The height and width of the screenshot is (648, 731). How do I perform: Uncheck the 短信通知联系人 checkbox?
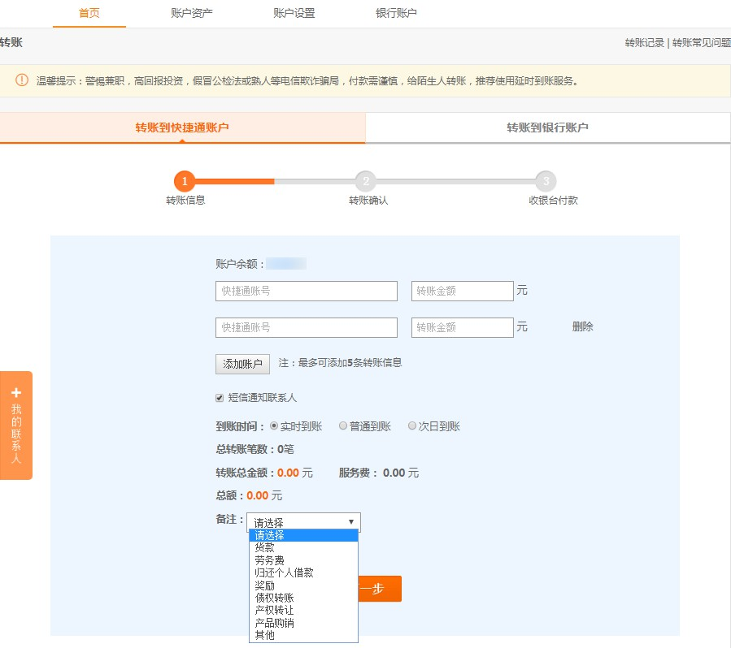coord(219,397)
